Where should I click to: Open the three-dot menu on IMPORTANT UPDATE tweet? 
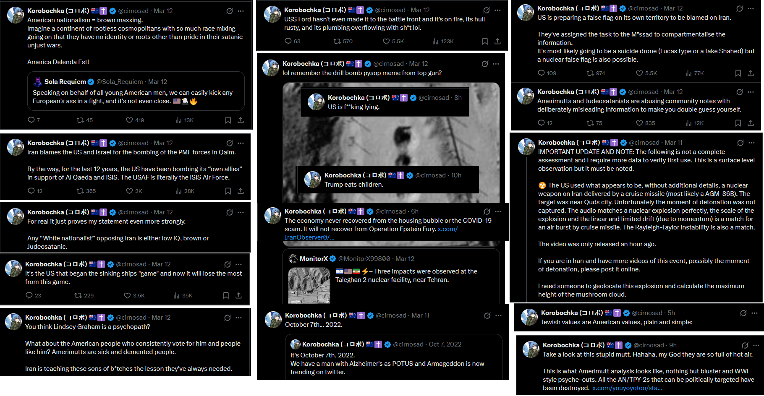click(x=751, y=143)
